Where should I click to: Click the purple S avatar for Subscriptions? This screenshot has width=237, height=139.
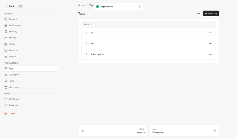pyautogui.click(x=87, y=54)
